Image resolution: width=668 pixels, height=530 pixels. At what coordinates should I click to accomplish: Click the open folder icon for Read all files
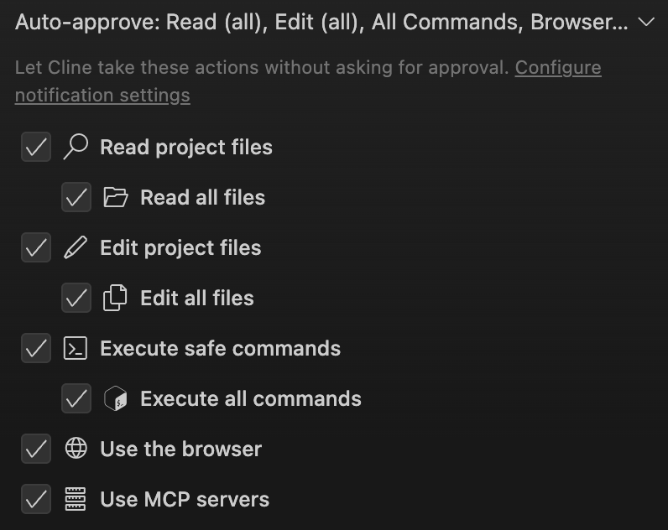[x=116, y=198]
